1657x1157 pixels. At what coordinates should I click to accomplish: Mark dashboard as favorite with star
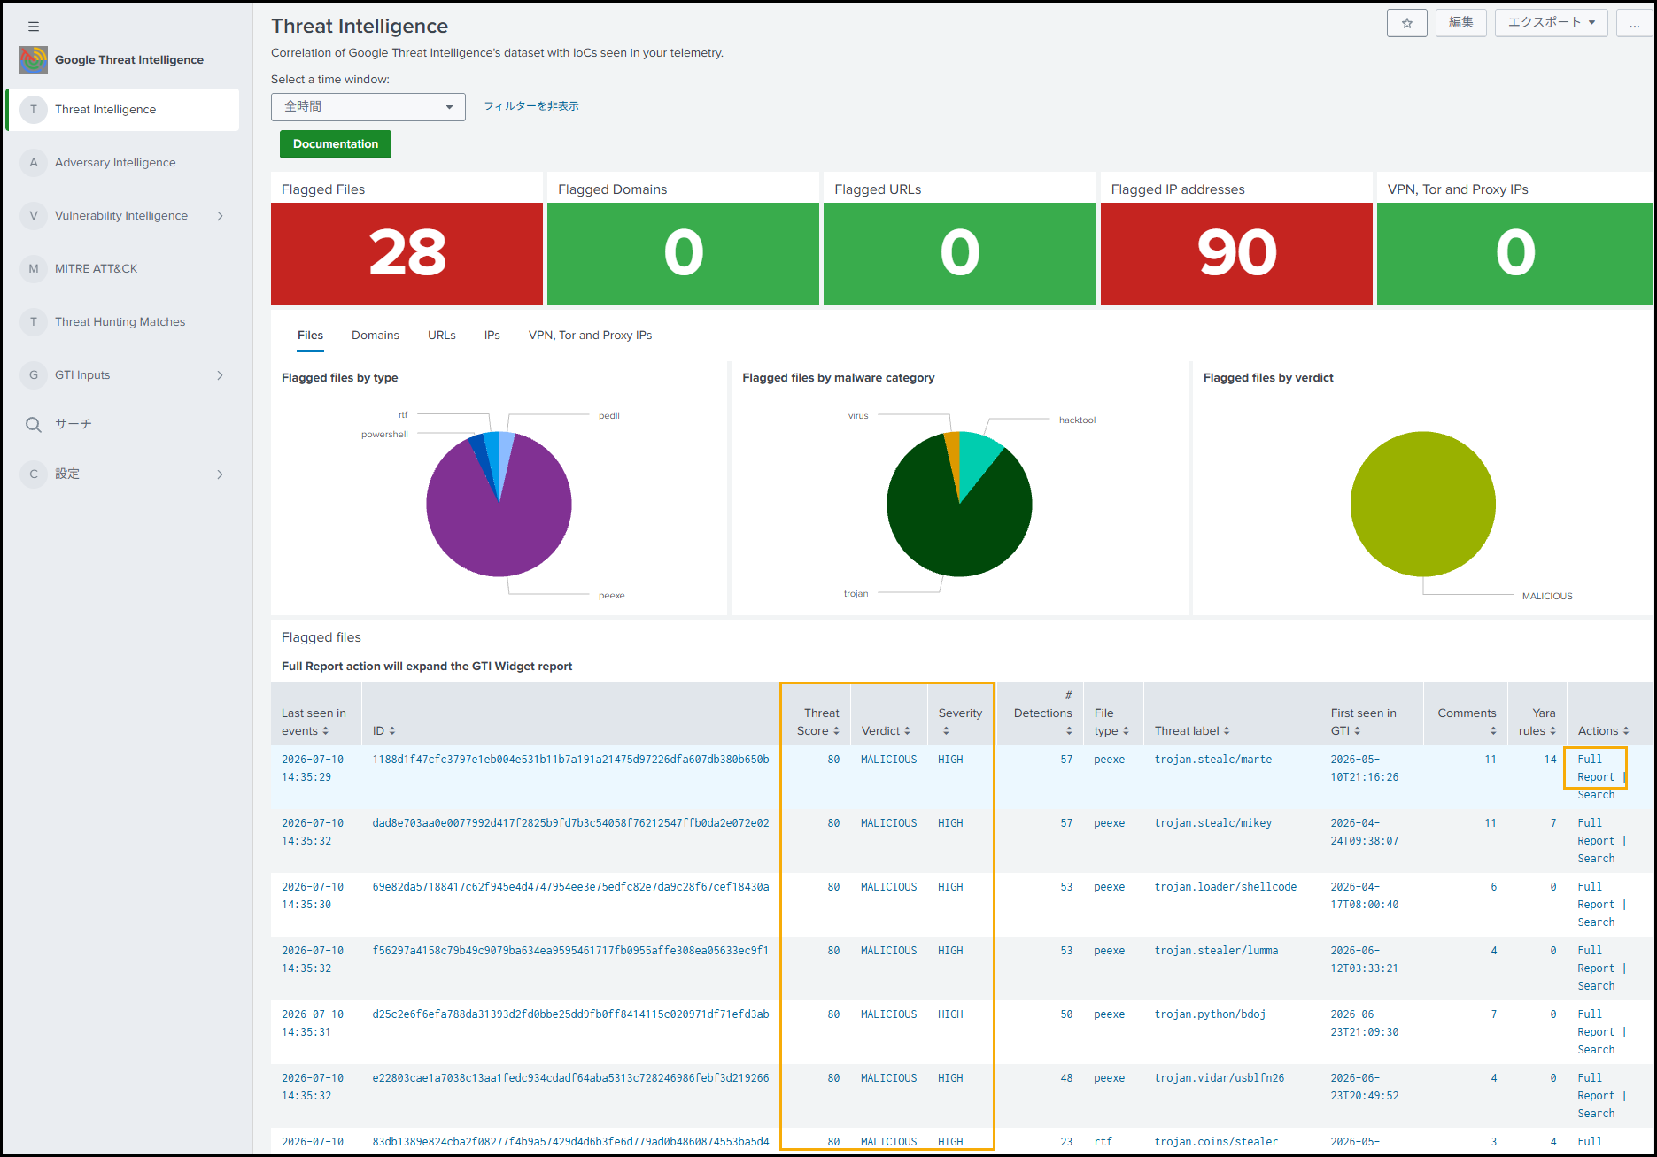1406,23
